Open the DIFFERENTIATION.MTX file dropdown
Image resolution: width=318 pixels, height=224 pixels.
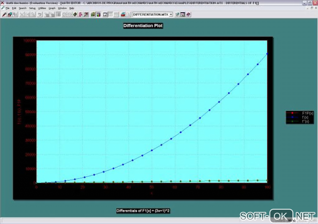[171, 15]
